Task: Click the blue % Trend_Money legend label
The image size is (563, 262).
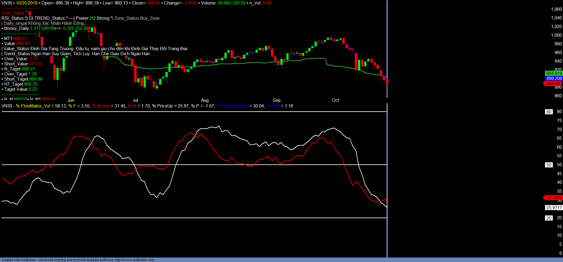Action: pyautogui.click(x=232, y=106)
